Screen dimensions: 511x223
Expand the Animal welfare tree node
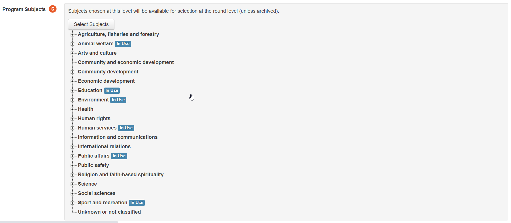73,44
